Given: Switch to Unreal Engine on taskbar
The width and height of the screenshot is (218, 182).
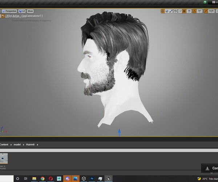Looking at the screenshot, I should point(108,178).
